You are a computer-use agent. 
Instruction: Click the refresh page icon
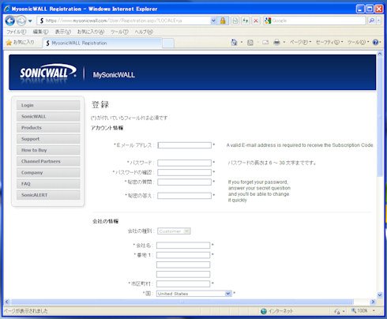(x=245, y=21)
